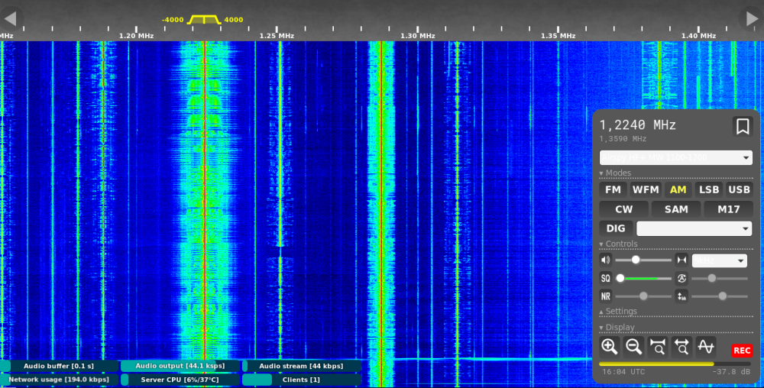Click the bookmark icon next to frequency
Viewport: 764px width, 388px height.
[x=742, y=127]
